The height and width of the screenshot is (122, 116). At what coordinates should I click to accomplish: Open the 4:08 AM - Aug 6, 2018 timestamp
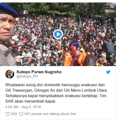(23, 107)
